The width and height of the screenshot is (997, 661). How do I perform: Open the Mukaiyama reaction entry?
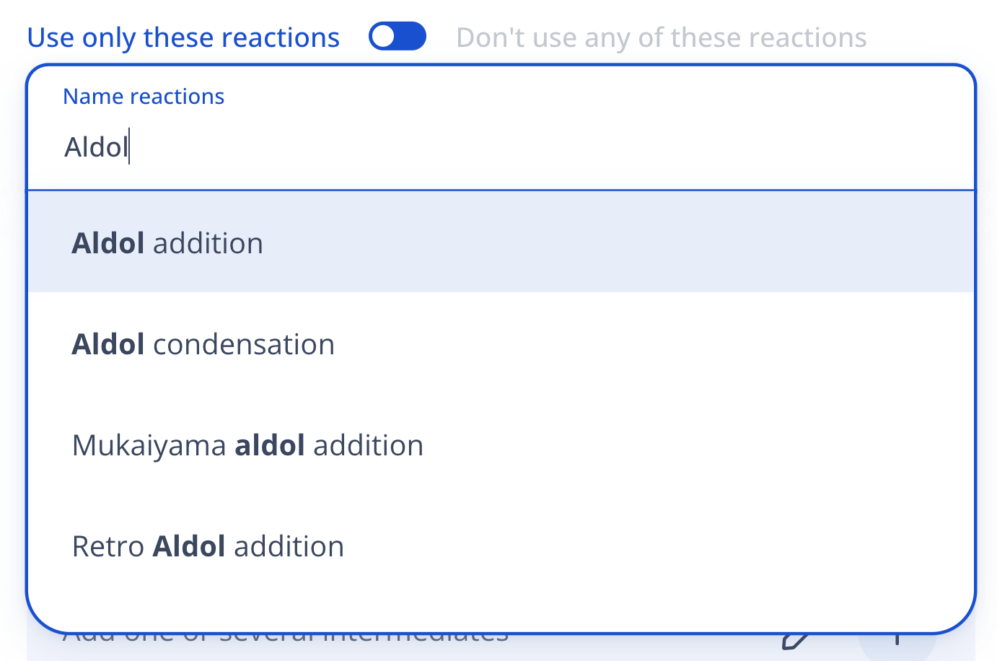tap(501, 445)
